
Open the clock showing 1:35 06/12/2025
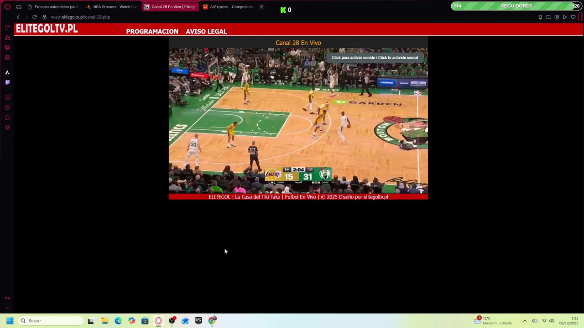tap(568, 321)
